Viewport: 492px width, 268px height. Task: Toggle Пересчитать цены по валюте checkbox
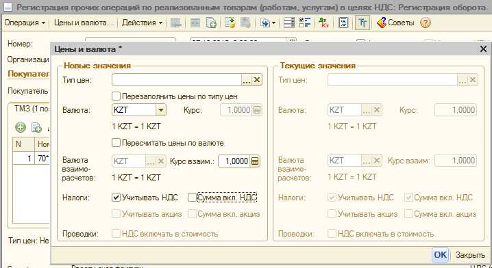point(116,143)
